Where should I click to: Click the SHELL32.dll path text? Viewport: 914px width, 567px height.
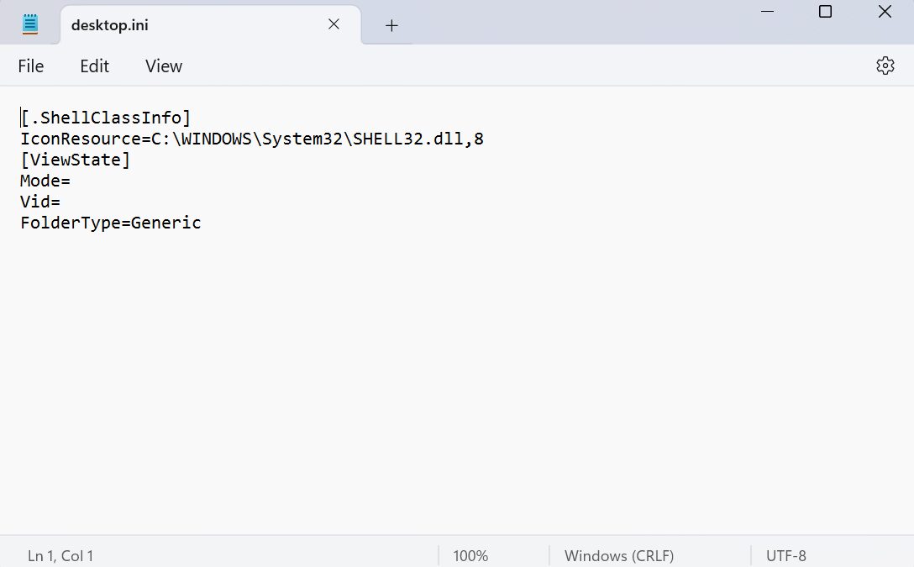(403, 139)
